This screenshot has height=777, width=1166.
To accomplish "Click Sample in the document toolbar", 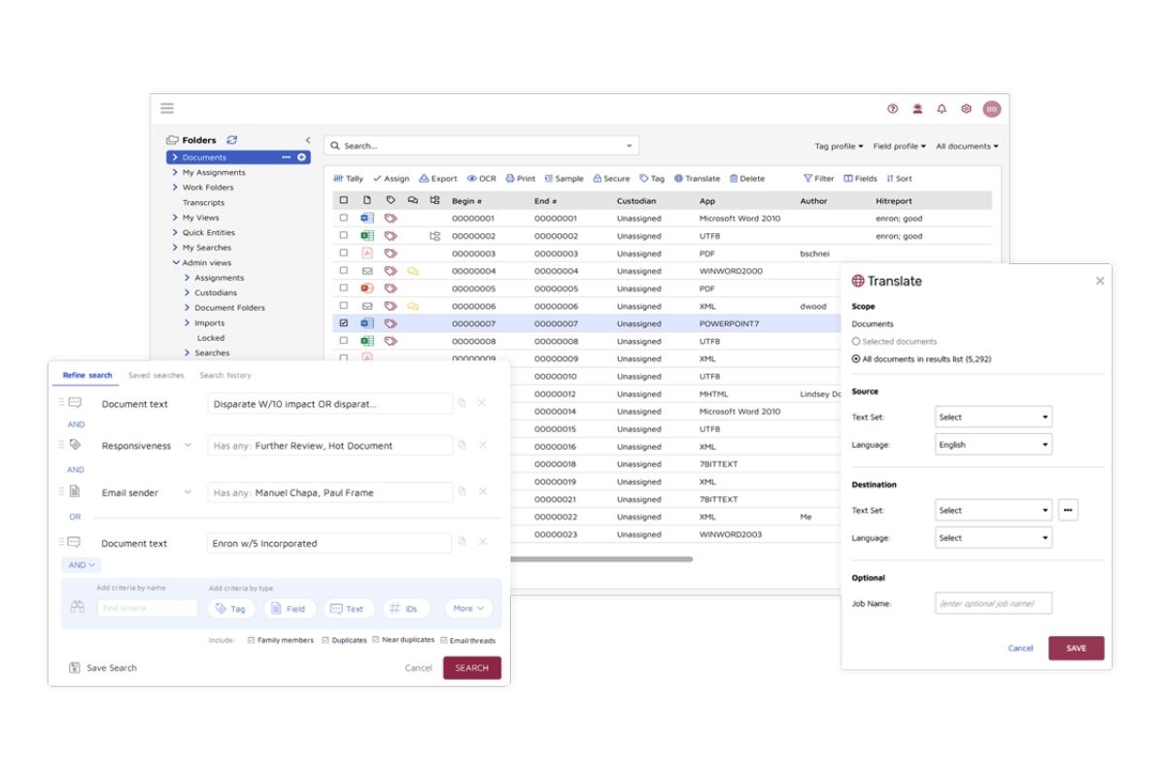I will click(x=565, y=179).
